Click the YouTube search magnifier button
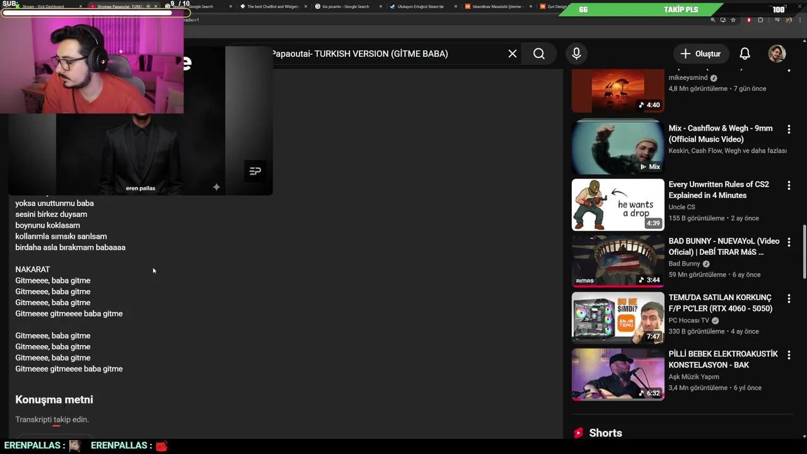The image size is (807, 454). point(539,54)
